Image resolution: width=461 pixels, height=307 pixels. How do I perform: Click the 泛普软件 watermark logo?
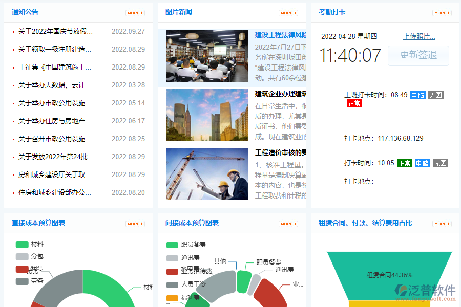tap(426, 290)
